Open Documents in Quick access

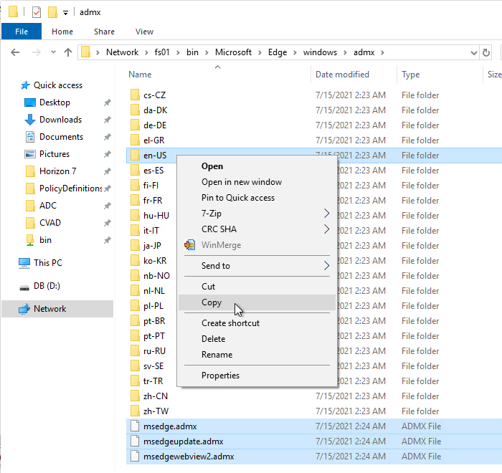point(61,137)
